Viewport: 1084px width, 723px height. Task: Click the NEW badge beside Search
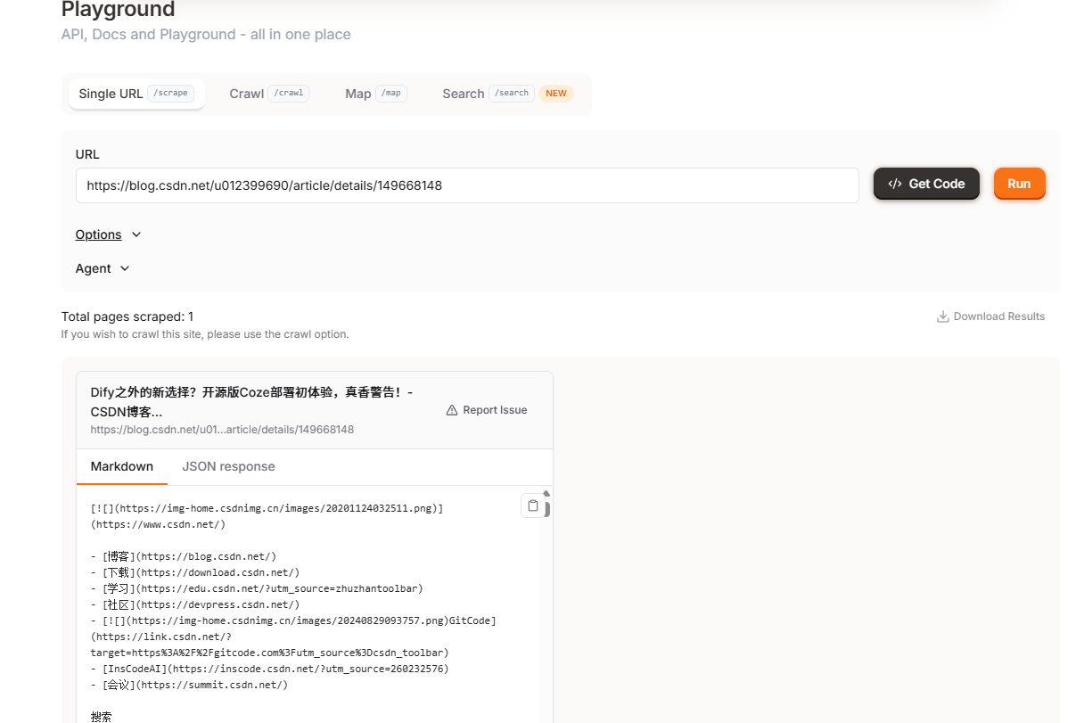[x=556, y=94]
